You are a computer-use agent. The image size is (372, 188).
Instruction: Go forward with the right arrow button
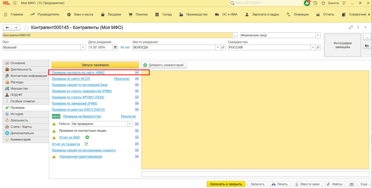(x=16, y=28)
